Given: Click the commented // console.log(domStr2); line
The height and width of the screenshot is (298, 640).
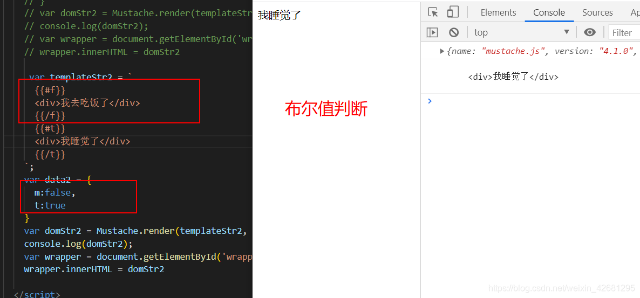Looking at the screenshot, I should (x=86, y=26).
